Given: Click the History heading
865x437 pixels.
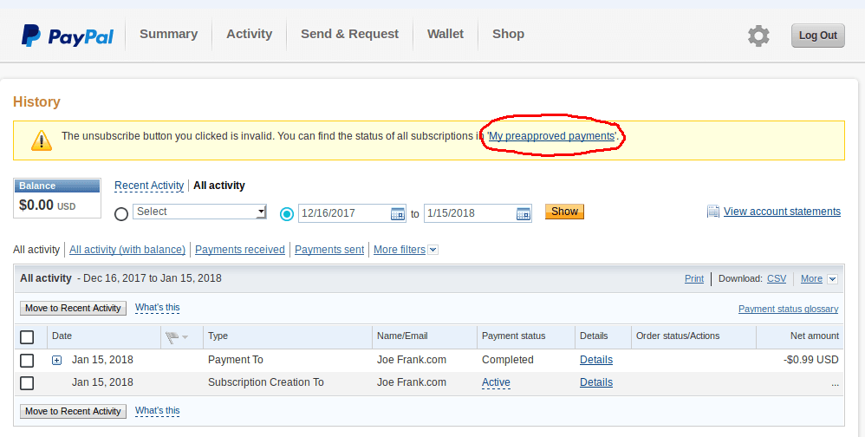Looking at the screenshot, I should coord(36,102).
